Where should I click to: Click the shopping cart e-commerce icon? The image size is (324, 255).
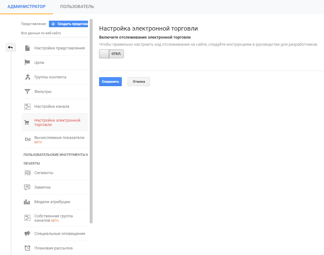[27, 123]
